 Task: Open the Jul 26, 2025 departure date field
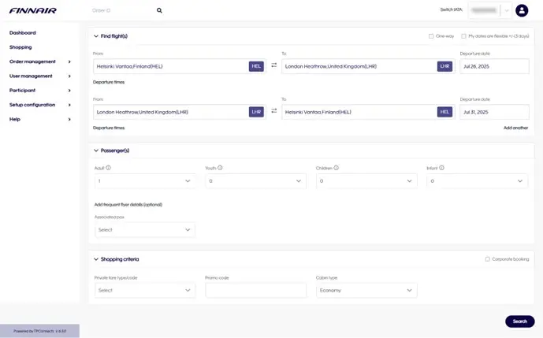coord(493,66)
